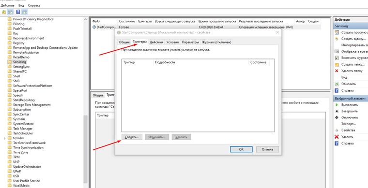Select the PushToInstall folder
The width and height of the screenshot is (368, 188).
coord(22,29)
